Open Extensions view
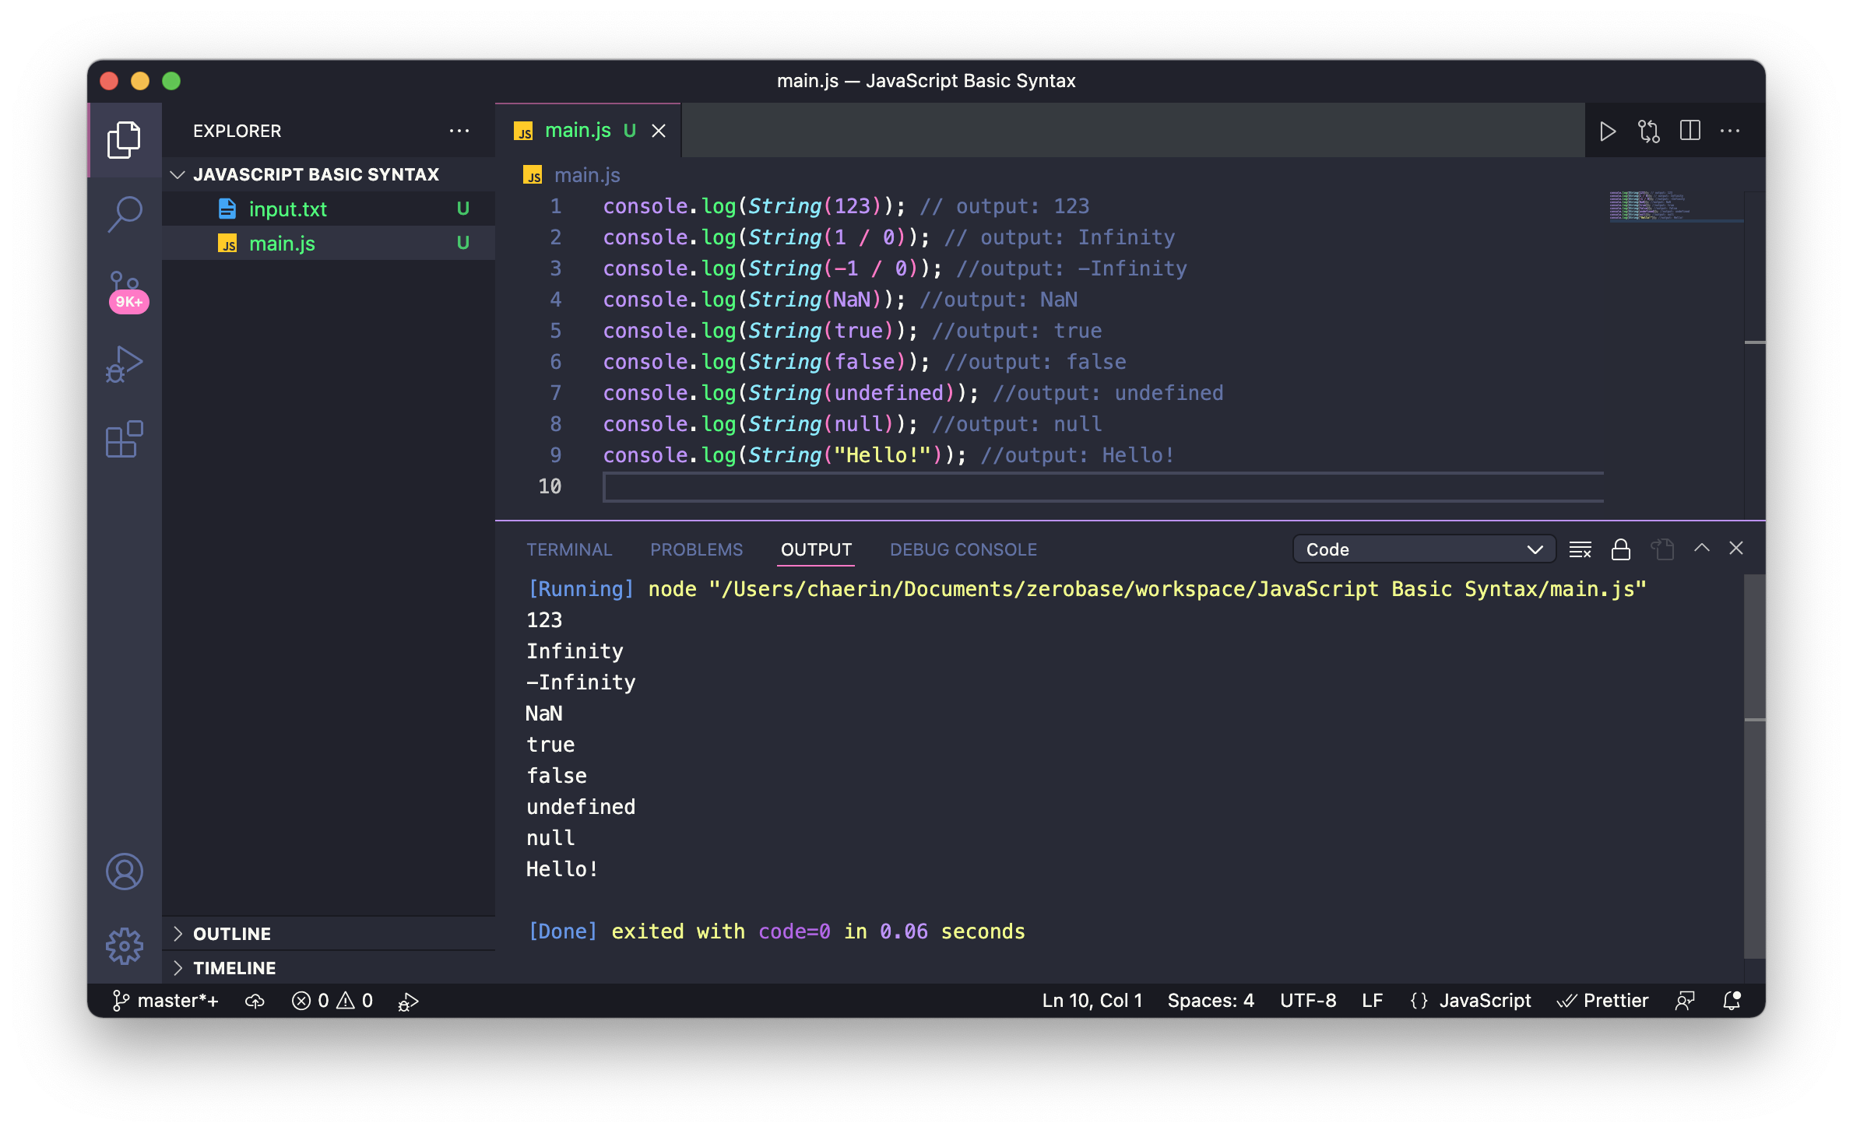This screenshot has height=1133, width=1853. pos(125,440)
